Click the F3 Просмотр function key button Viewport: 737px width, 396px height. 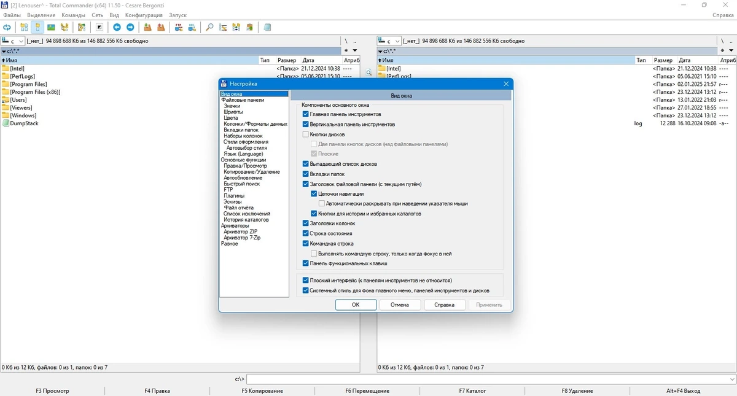pyautogui.click(x=52, y=390)
